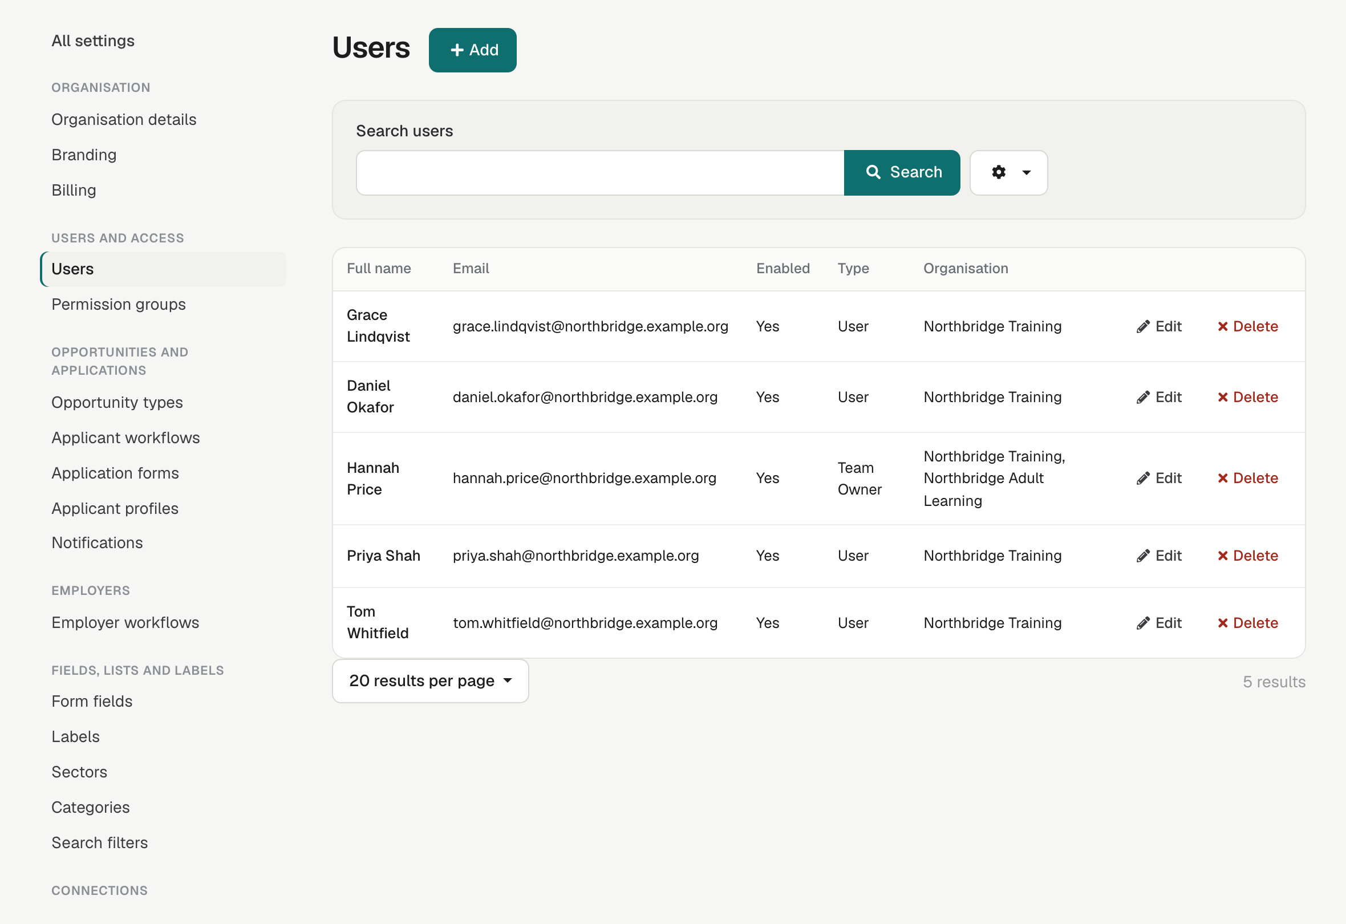Click the Team Owner type cell
Image resolution: width=1346 pixels, height=924 pixels.
(860, 479)
